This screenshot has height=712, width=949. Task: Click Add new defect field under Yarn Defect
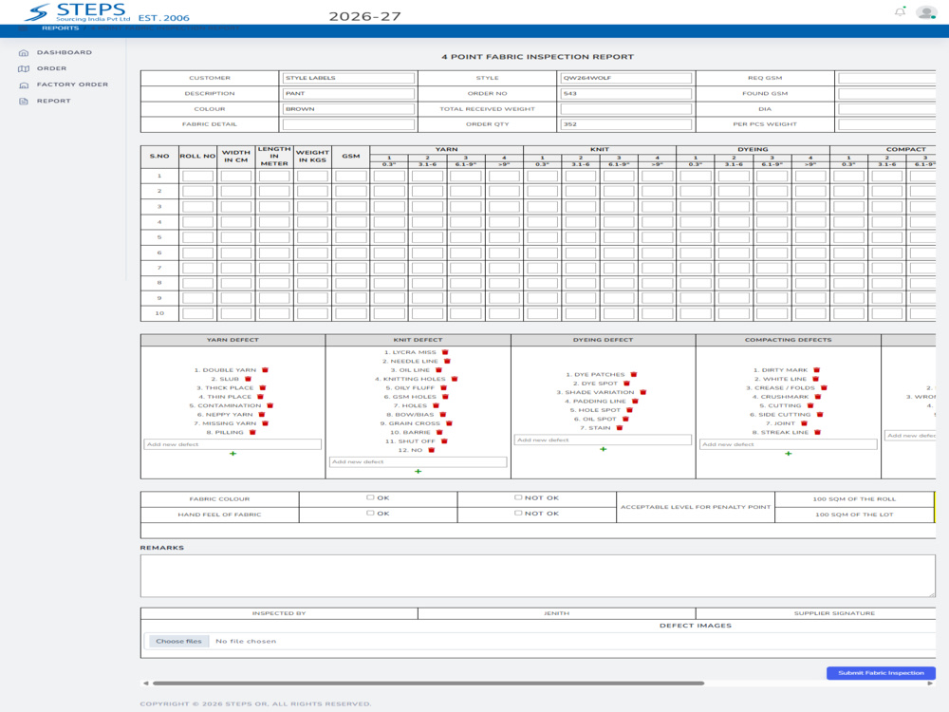(233, 444)
